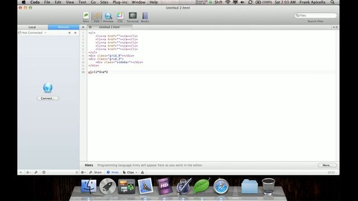Open the Coda leaf icon in Dock
Viewport: 358px width, 201px height.
[201, 186]
